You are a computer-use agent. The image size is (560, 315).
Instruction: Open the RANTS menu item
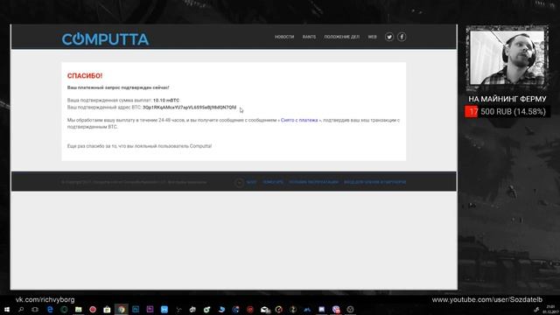(309, 37)
